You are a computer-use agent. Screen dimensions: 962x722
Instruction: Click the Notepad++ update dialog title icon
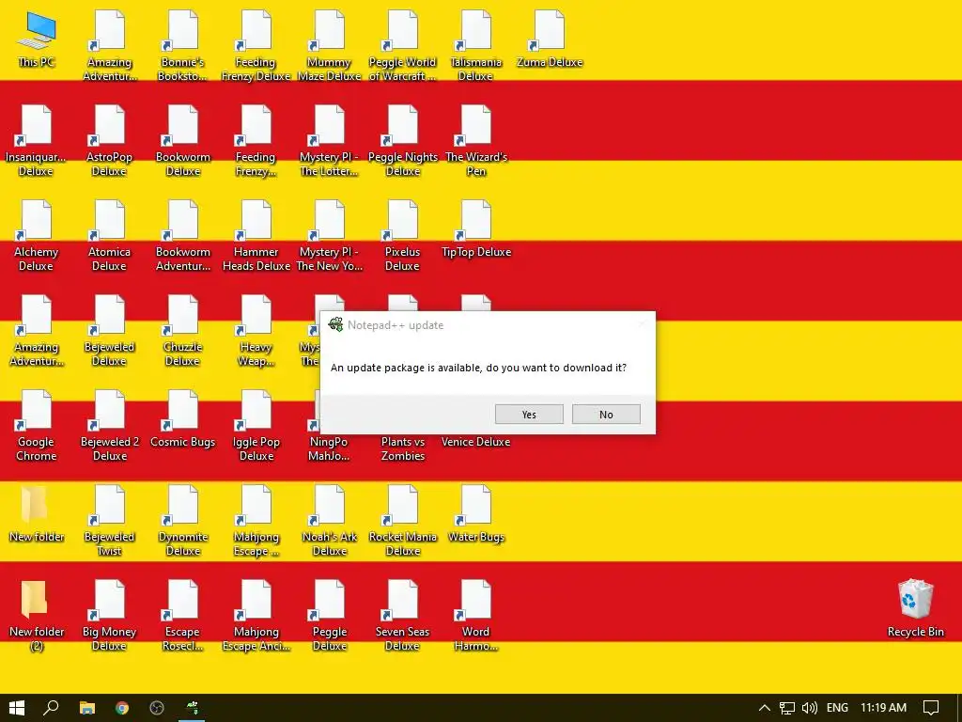[335, 324]
